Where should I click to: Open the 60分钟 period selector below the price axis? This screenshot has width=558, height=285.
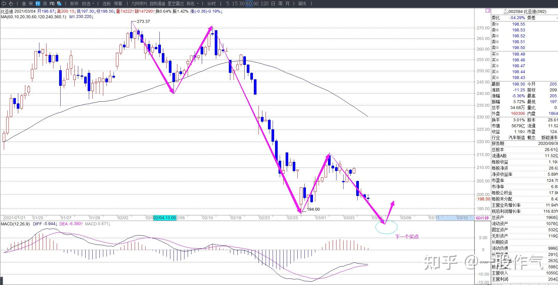tap(482, 218)
